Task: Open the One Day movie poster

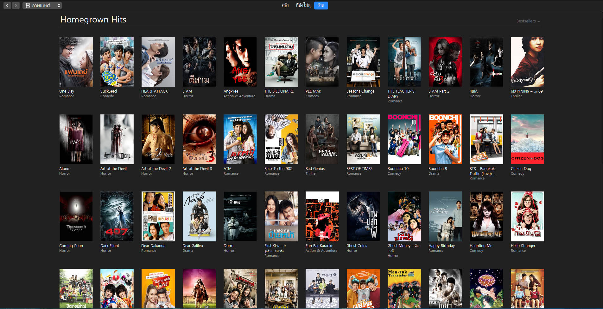Action: [76, 62]
